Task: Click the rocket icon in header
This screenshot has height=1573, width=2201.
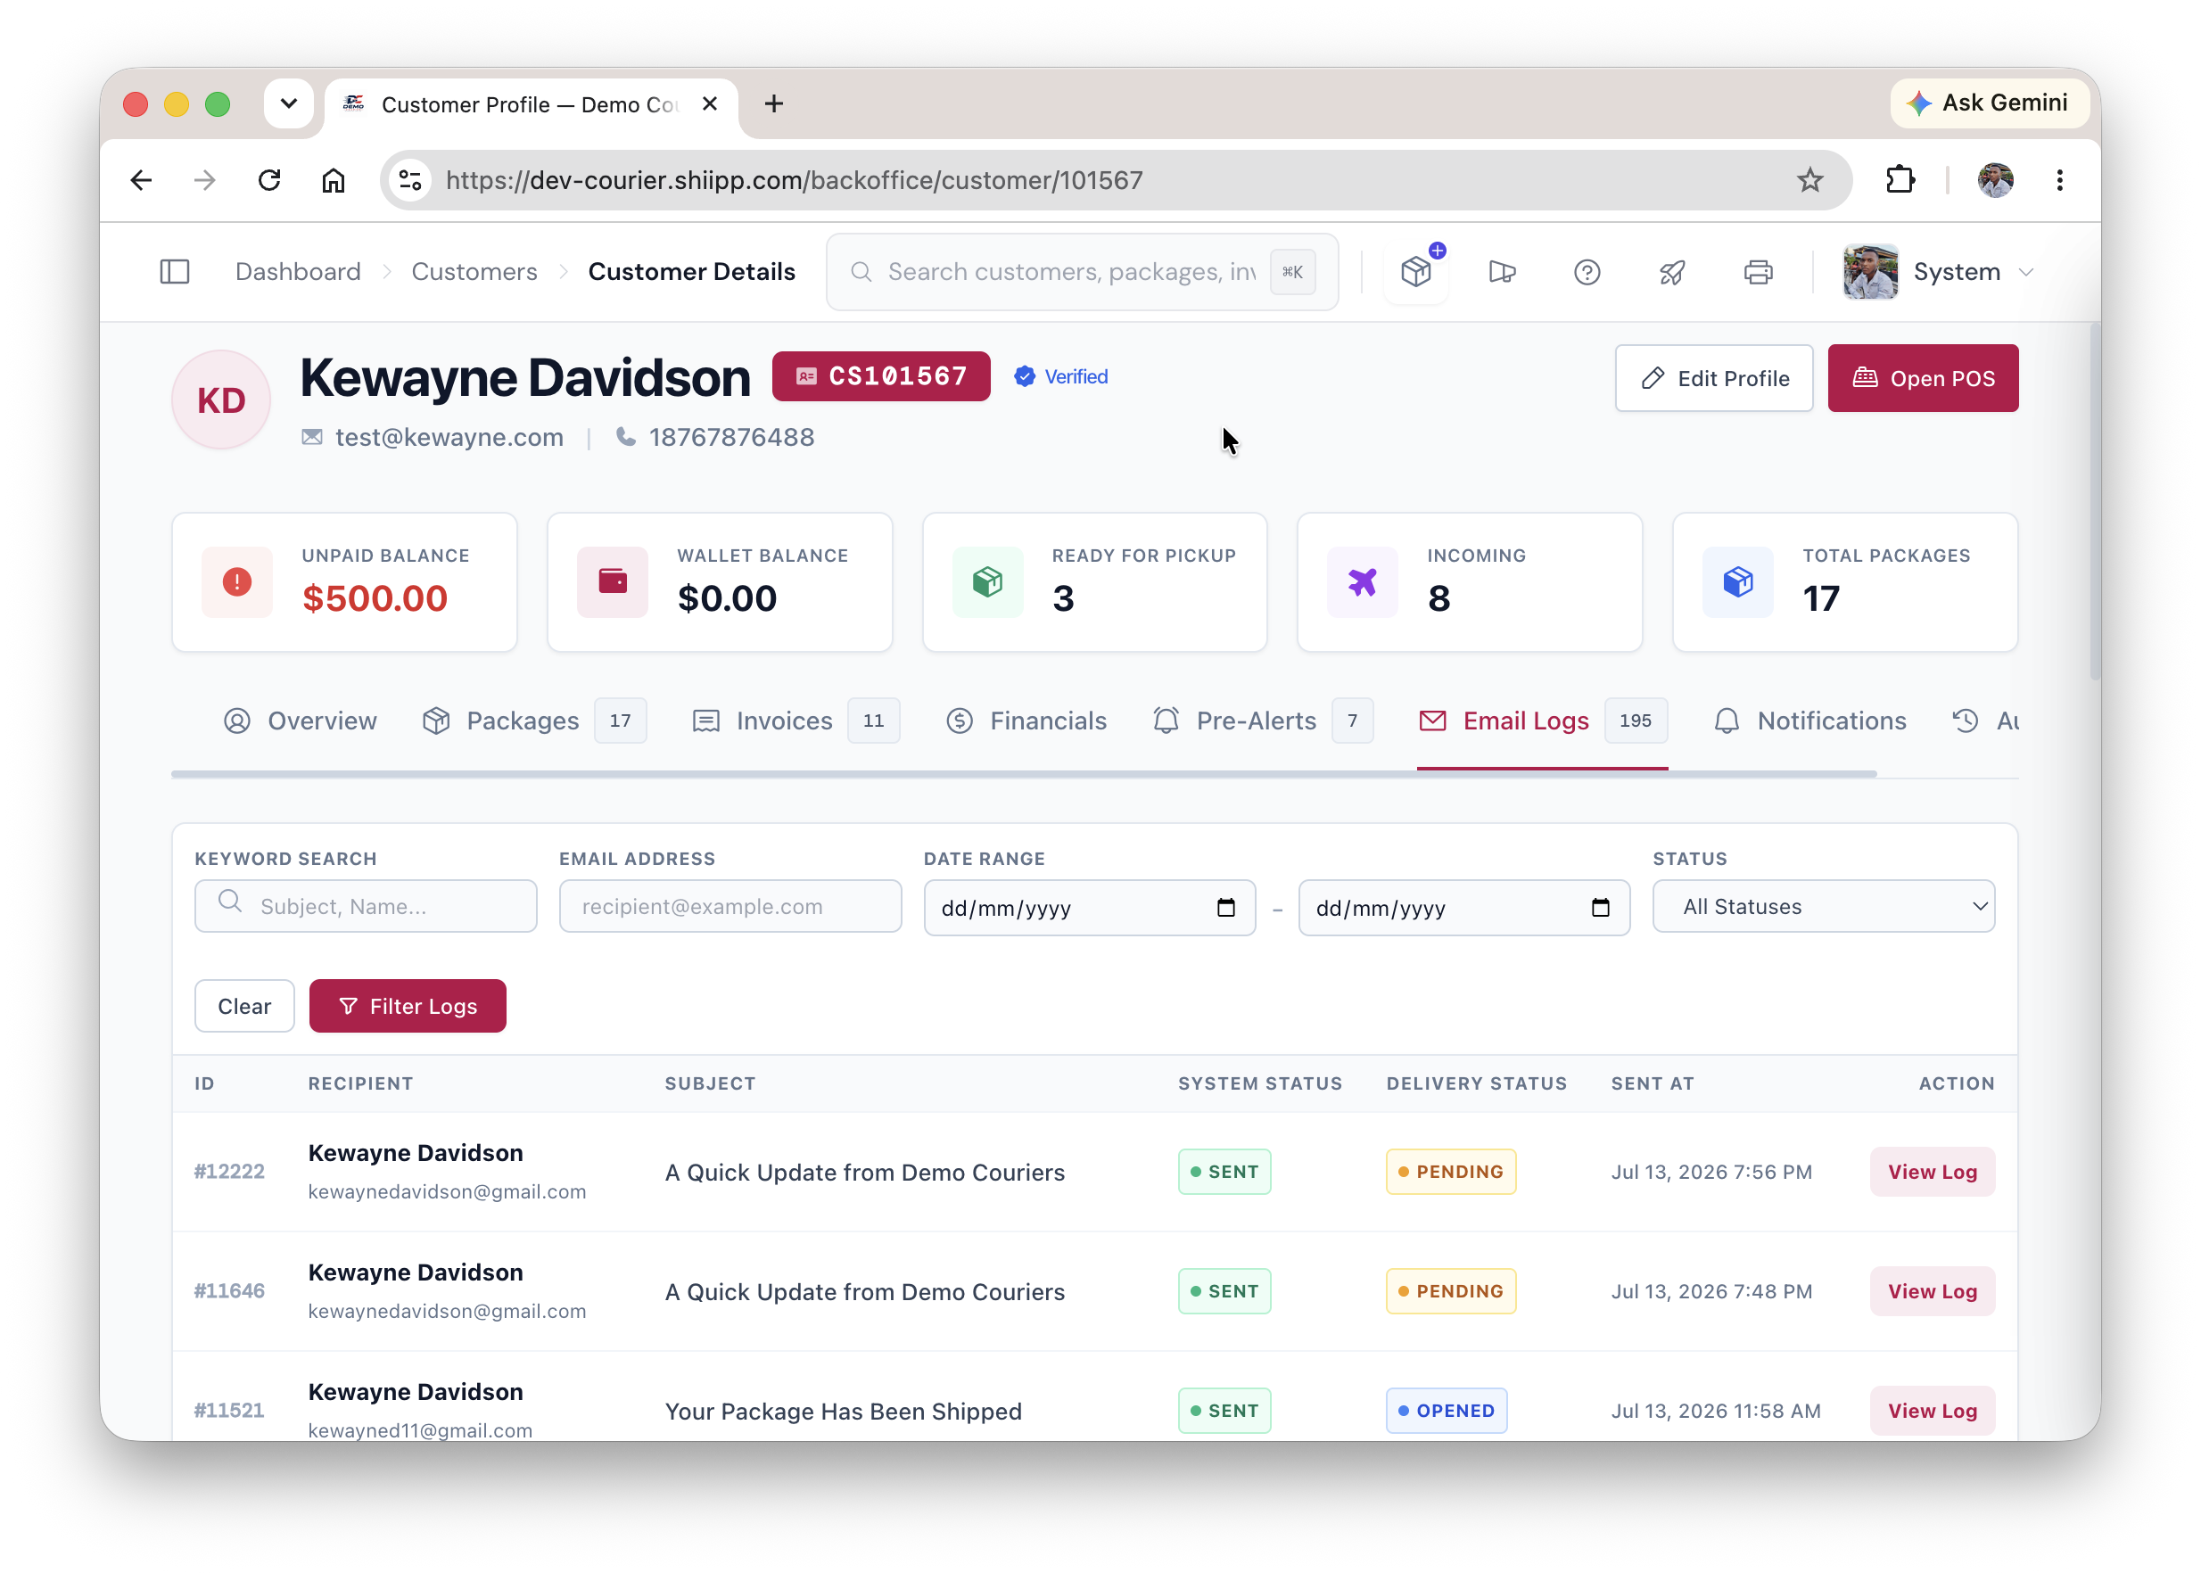Action: (x=1672, y=271)
